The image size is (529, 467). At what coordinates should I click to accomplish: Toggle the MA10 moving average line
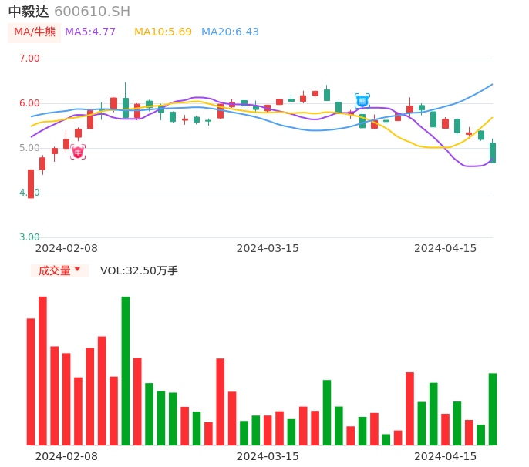[163, 32]
